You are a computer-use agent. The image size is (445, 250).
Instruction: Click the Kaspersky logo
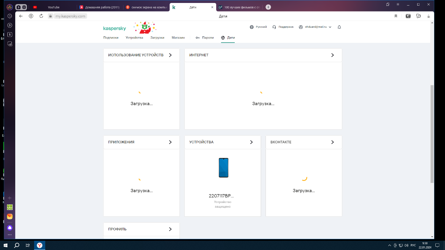pos(115,28)
